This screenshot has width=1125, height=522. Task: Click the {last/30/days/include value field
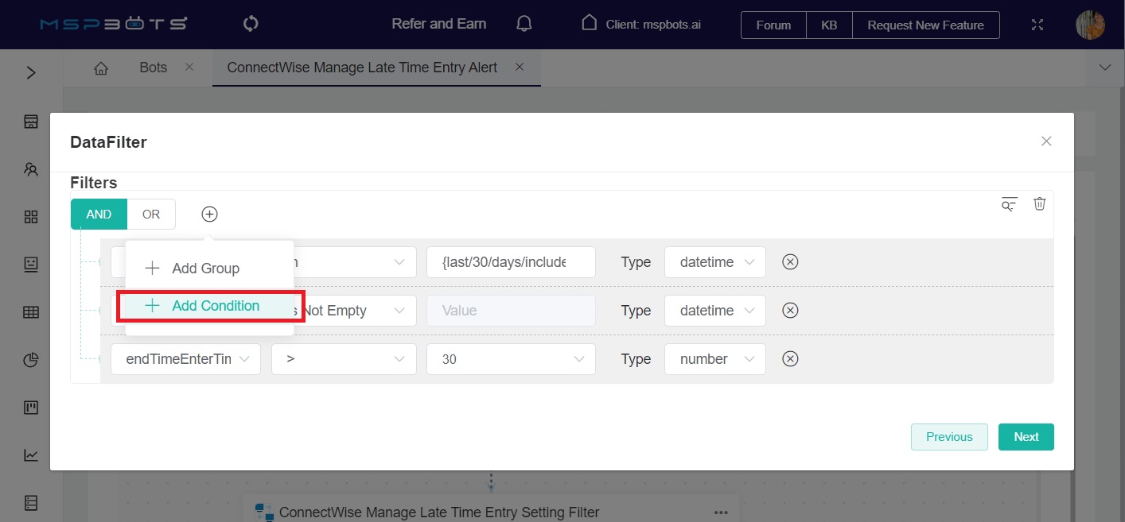[511, 262]
